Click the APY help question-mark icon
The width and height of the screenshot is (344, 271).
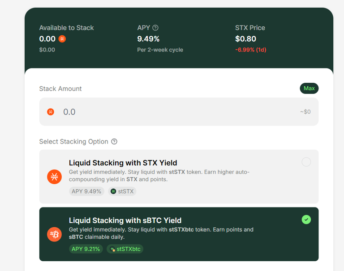pos(155,28)
